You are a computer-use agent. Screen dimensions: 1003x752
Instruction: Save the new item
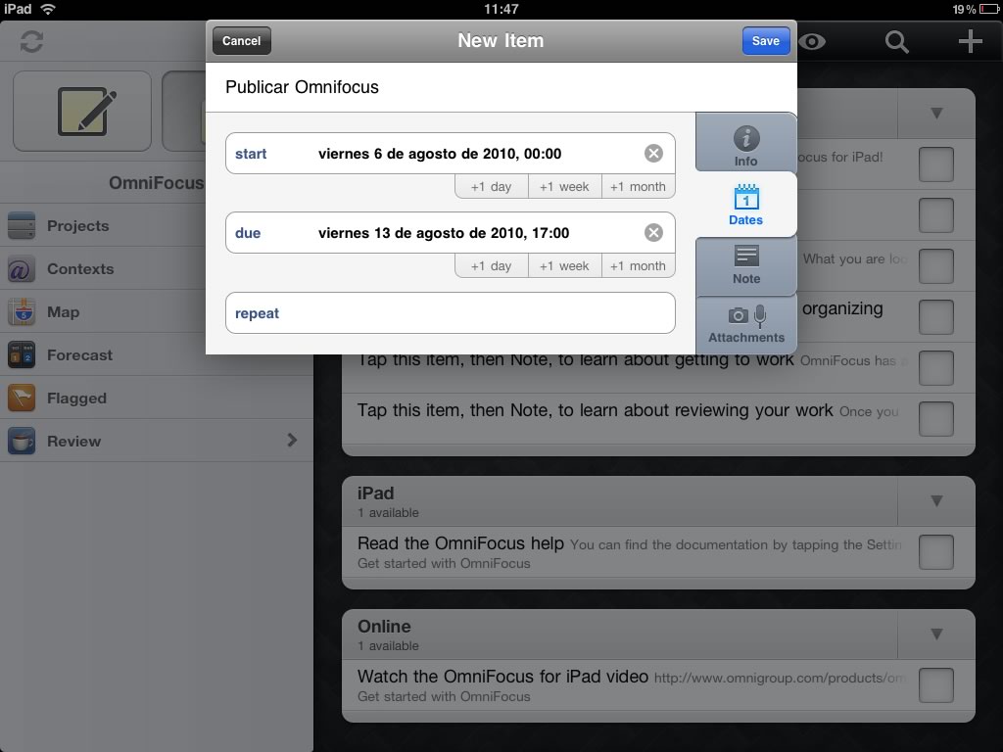click(x=766, y=41)
